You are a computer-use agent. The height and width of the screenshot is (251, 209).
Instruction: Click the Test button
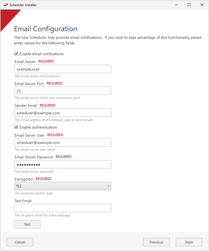(27, 224)
